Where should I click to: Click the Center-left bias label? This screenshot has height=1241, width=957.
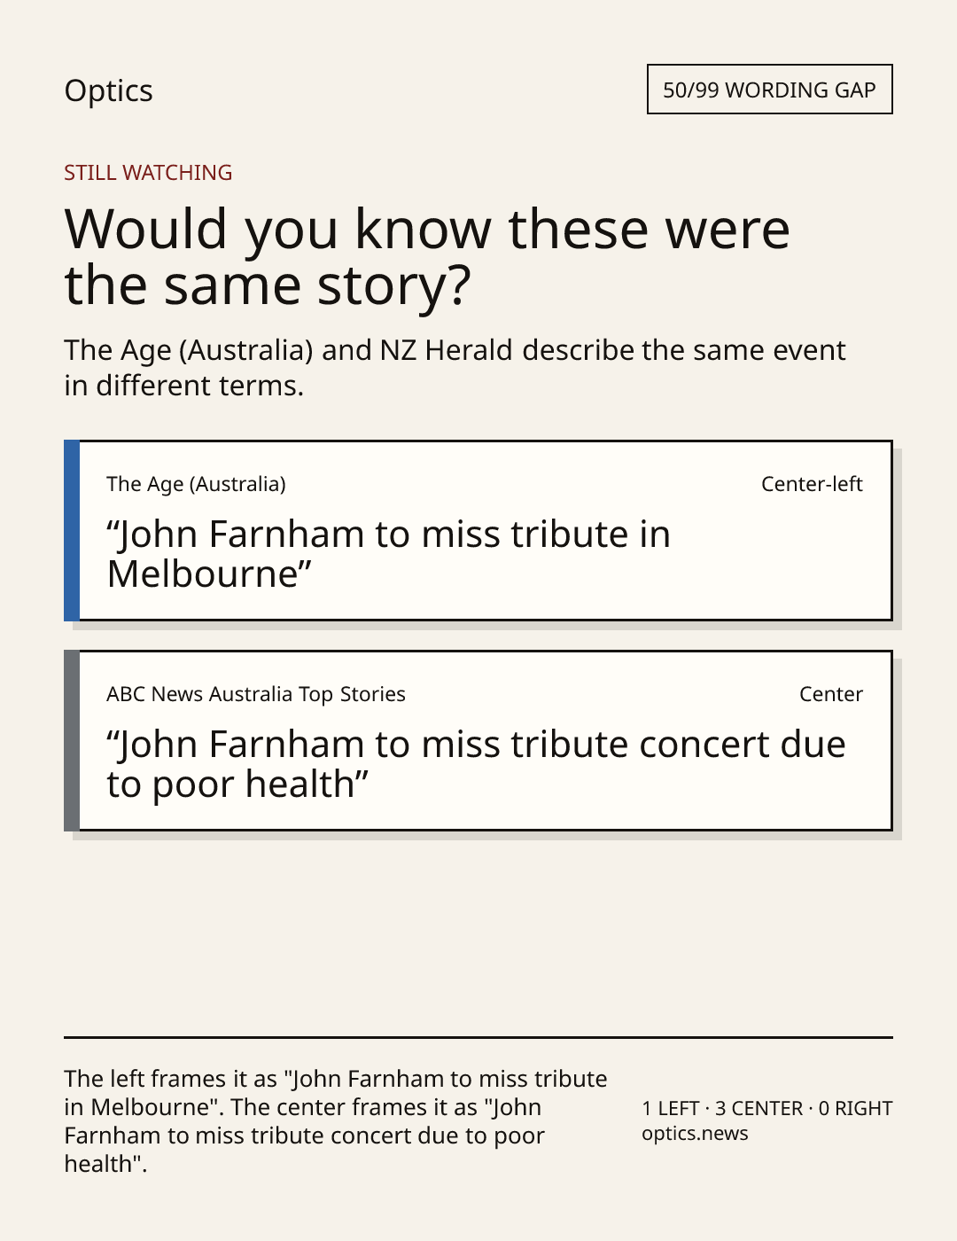click(x=812, y=484)
